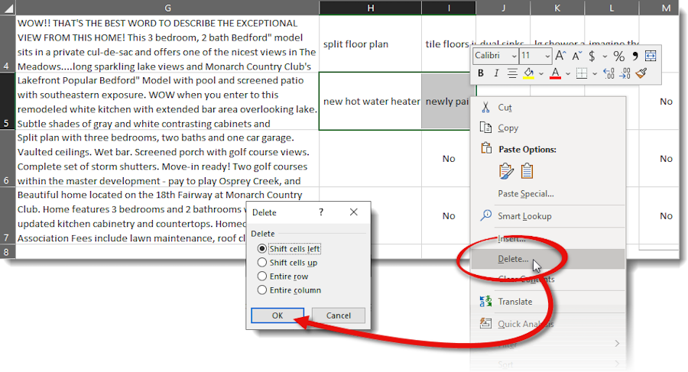This screenshot has width=688, height=372.
Task: Cancel the Delete dialog
Action: [339, 315]
